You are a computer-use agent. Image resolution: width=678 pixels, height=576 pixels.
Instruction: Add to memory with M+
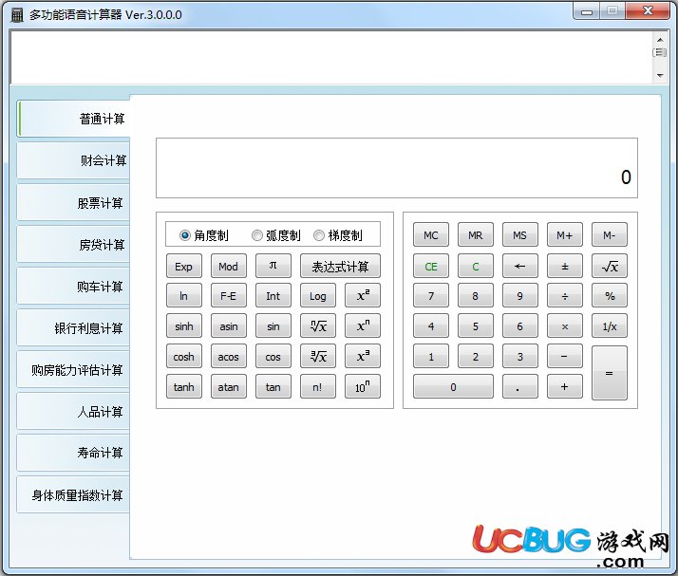(565, 234)
